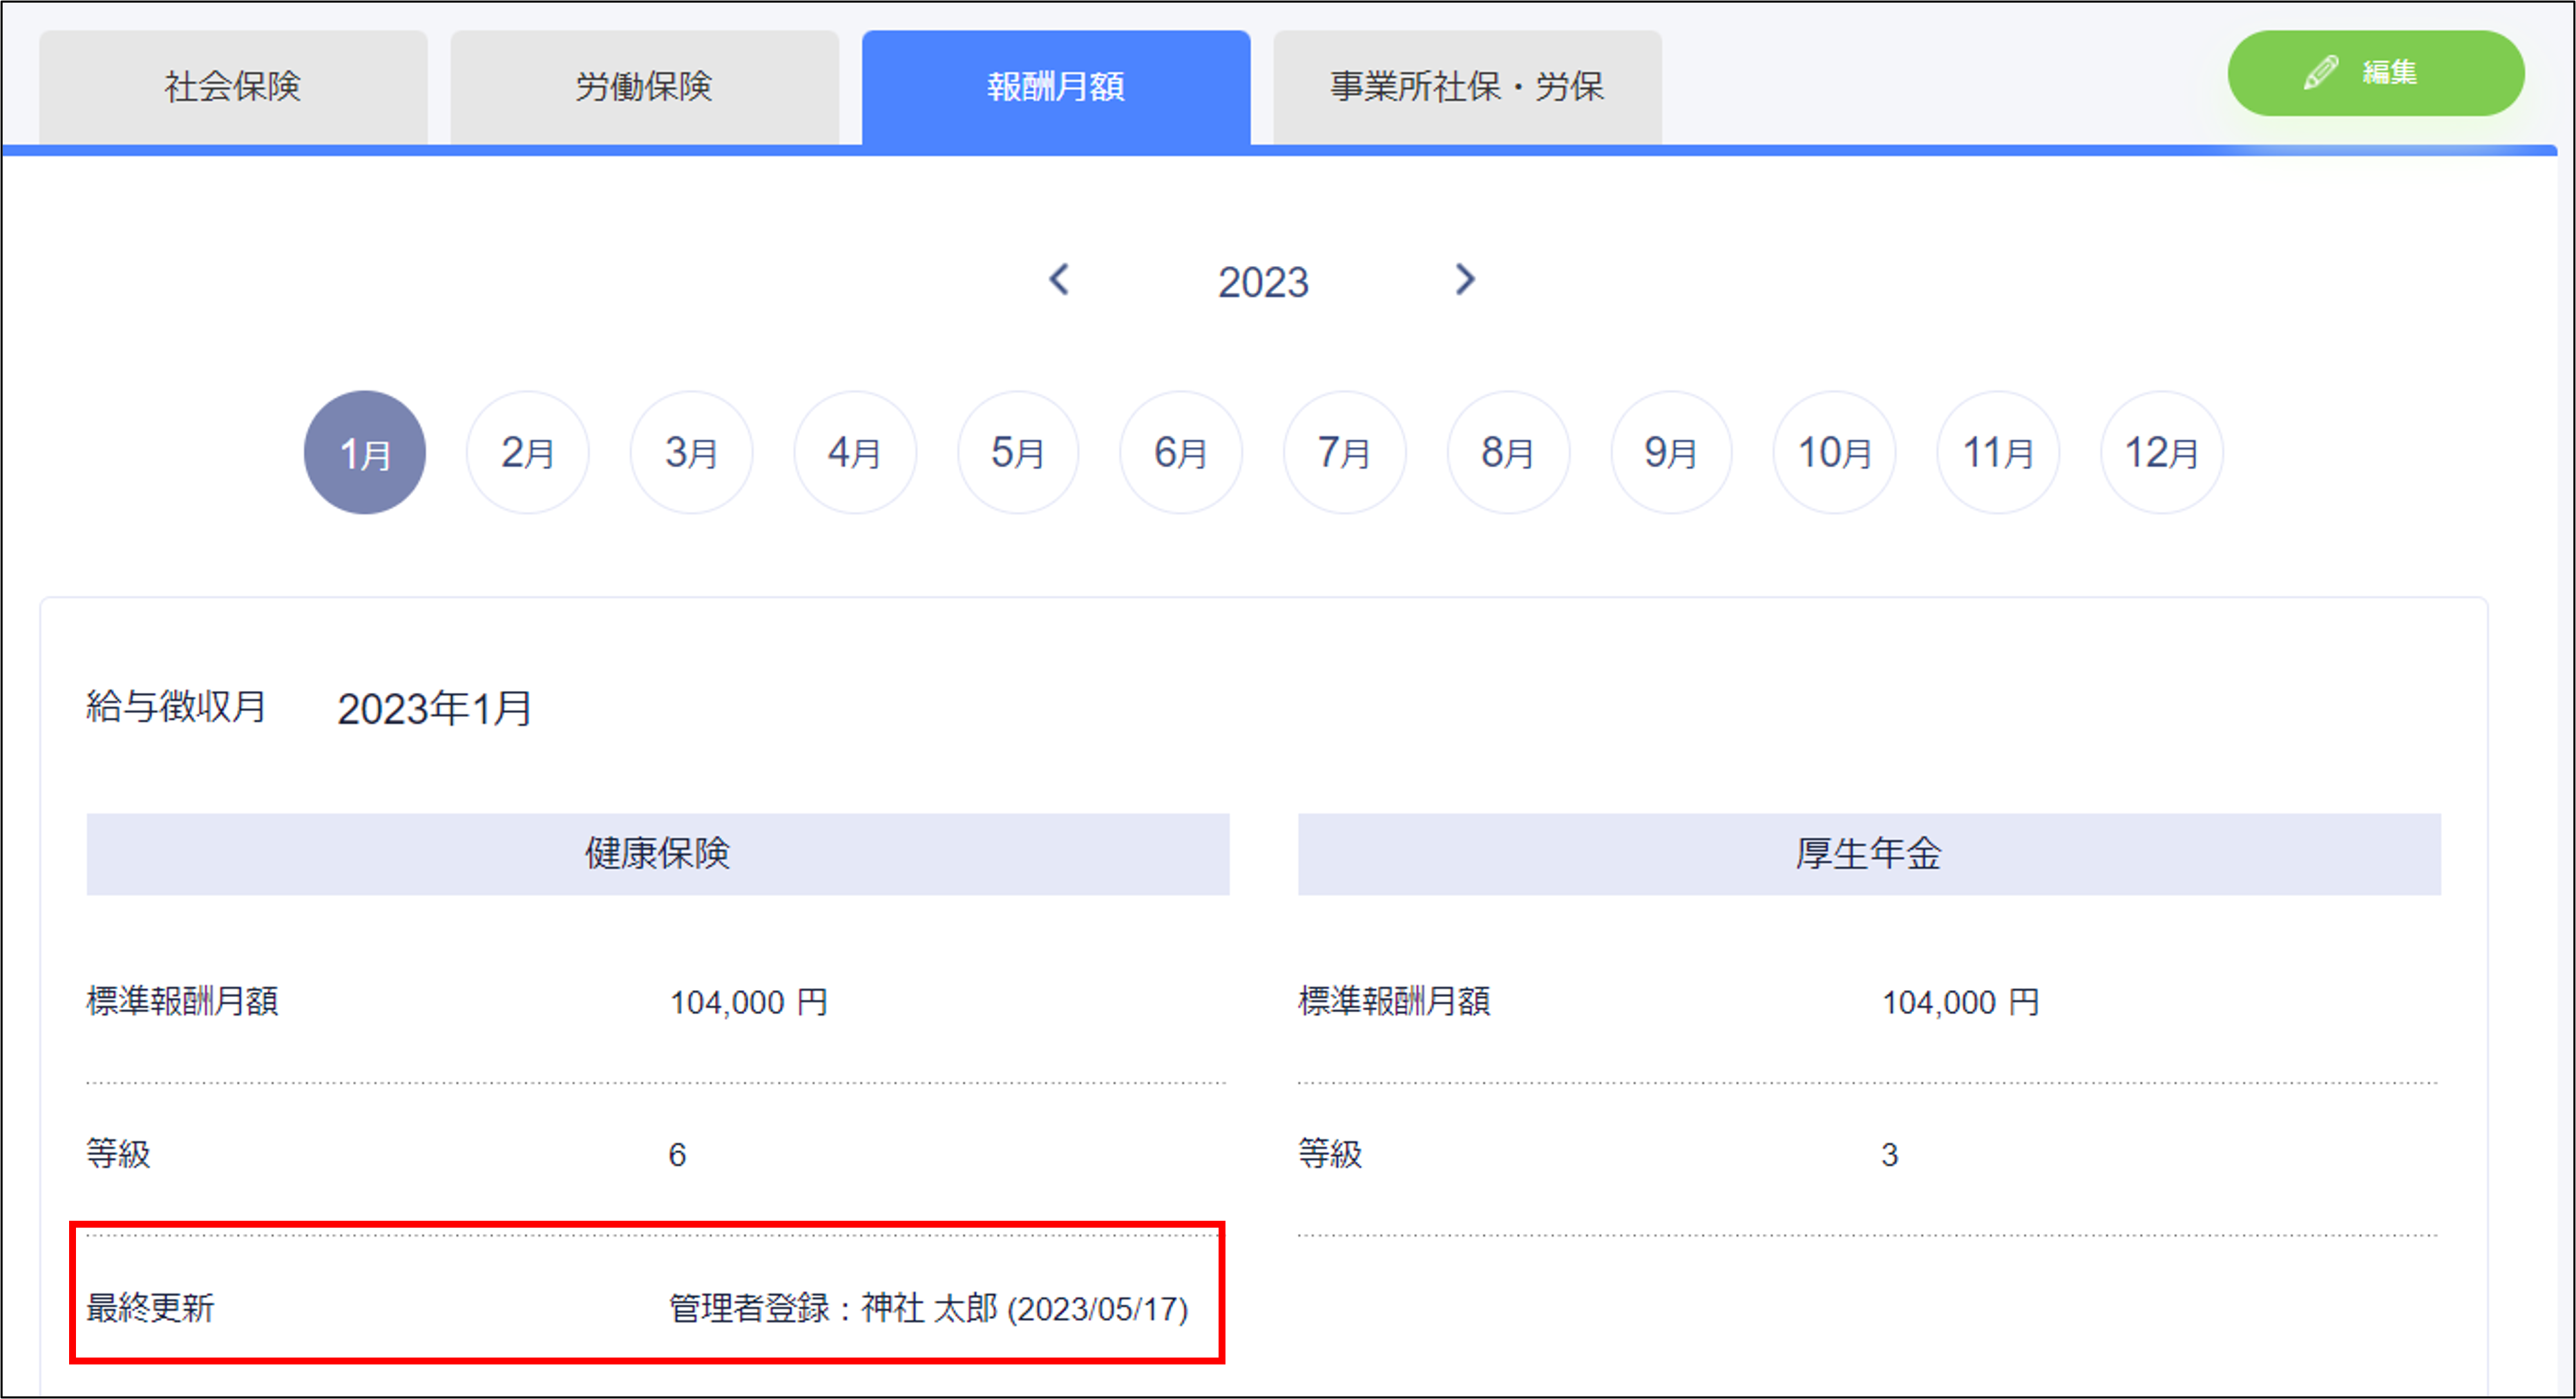This screenshot has width=2576, height=1399.
Task: Choose 6月 in the month selector
Action: click(1181, 452)
